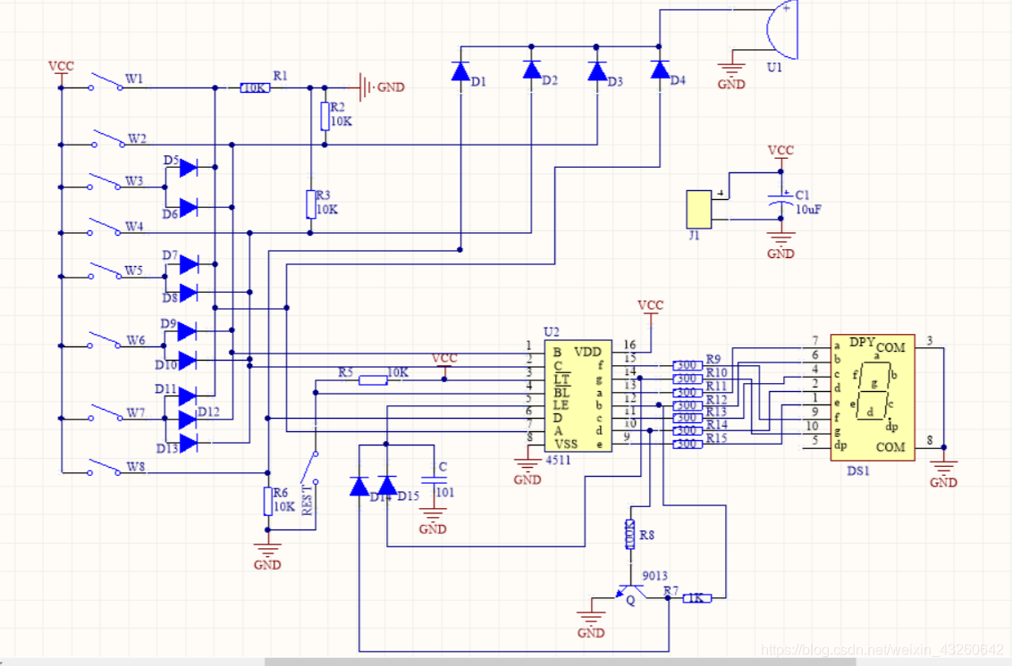This screenshot has height=666, width=1012.
Task: Click diode D8 symbol
Action: point(189,292)
